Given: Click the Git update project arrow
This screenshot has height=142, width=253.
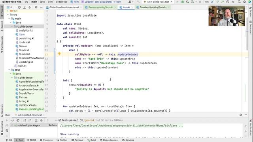Looking at the screenshot, I should 213,2.
